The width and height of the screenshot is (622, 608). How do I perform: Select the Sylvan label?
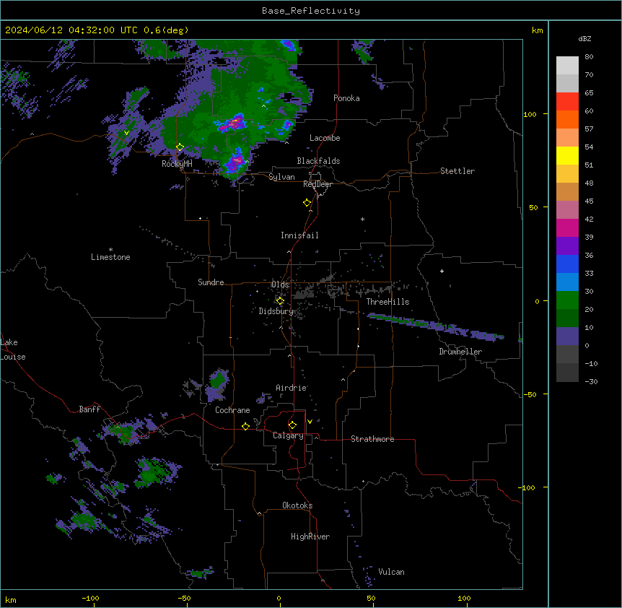(281, 177)
